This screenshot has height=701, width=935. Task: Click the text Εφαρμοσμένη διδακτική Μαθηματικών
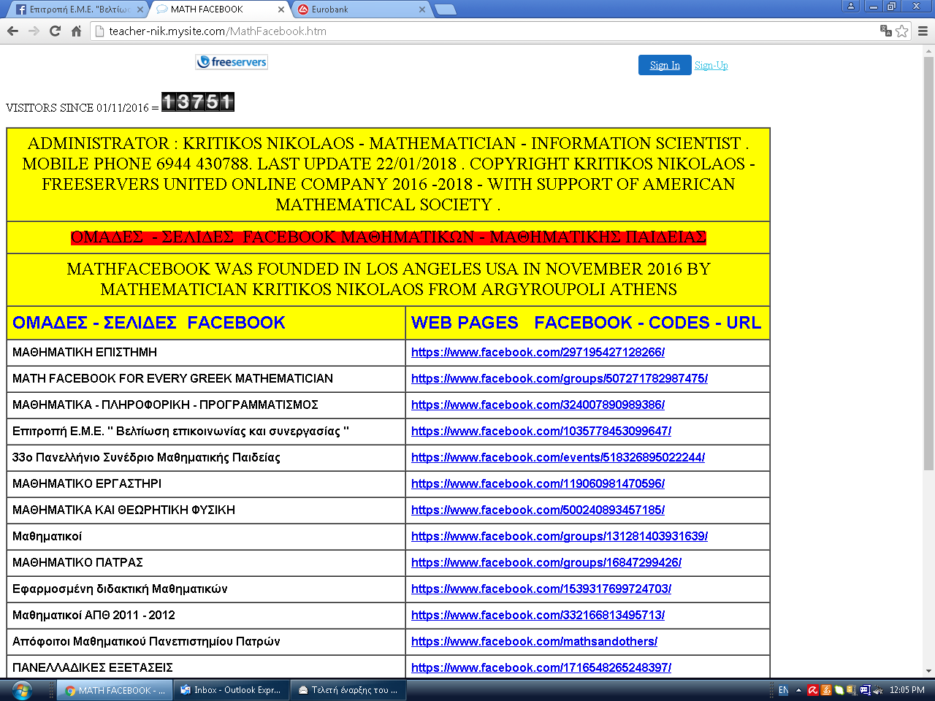pos(120,589)
